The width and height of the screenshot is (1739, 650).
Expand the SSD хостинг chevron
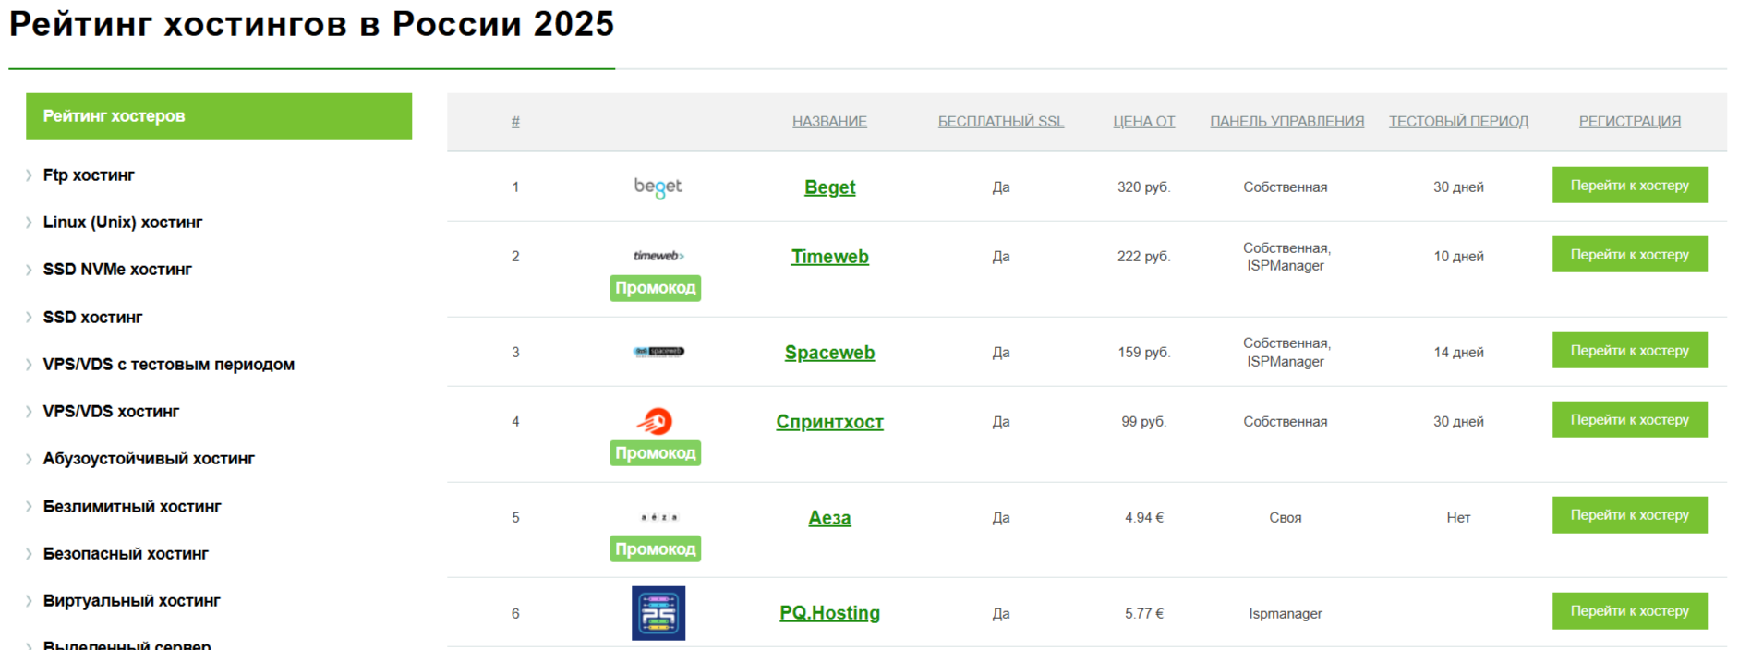(x=29, y=318)
